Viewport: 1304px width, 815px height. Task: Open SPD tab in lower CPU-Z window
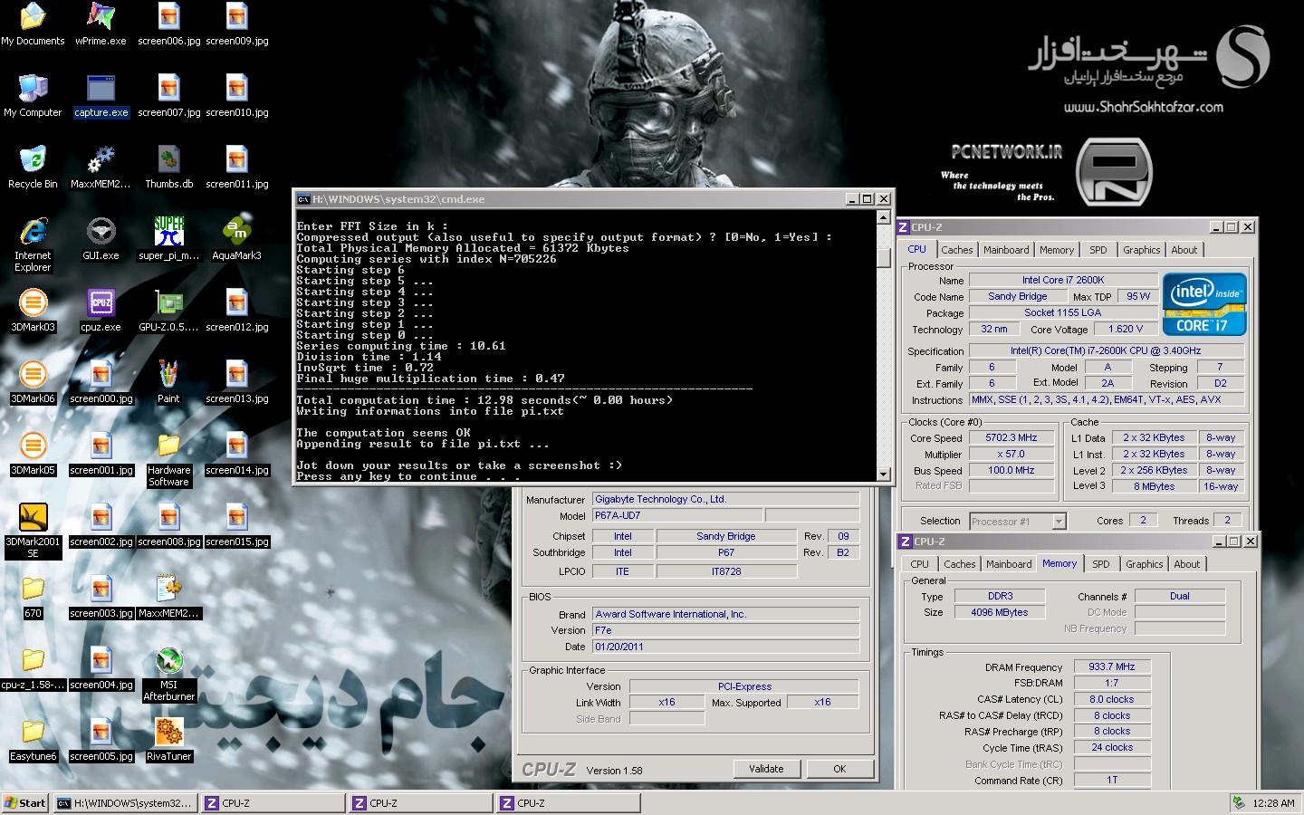click(x=1101, y=564)
